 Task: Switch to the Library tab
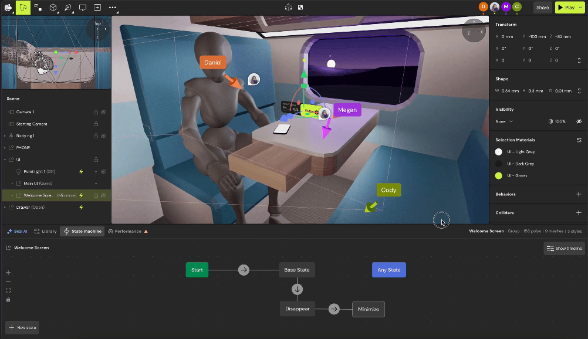coord(45,231)
